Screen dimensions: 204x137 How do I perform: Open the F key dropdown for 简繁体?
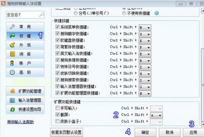coord(145,47)
